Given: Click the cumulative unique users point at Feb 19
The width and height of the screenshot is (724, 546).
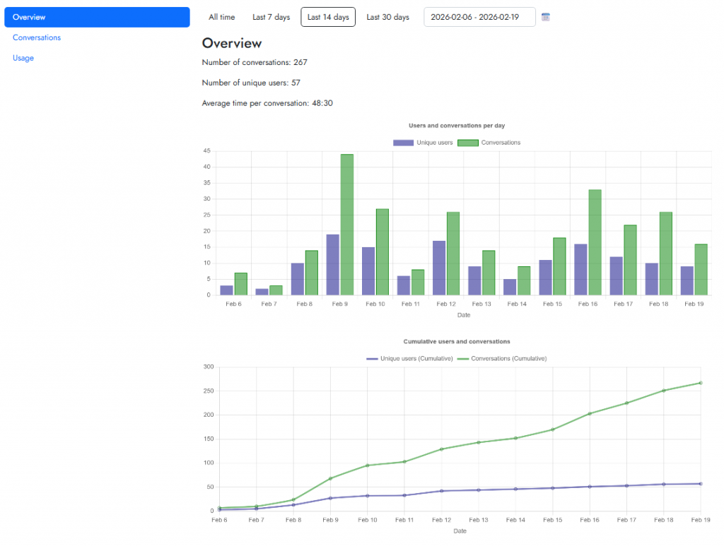Looking at the screenshot, I should (700, 484).
